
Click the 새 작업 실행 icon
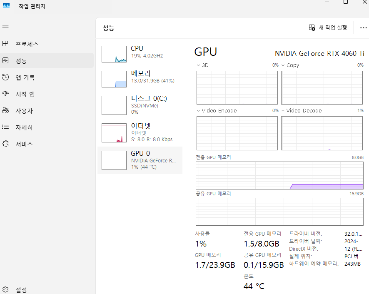[312, 27]
